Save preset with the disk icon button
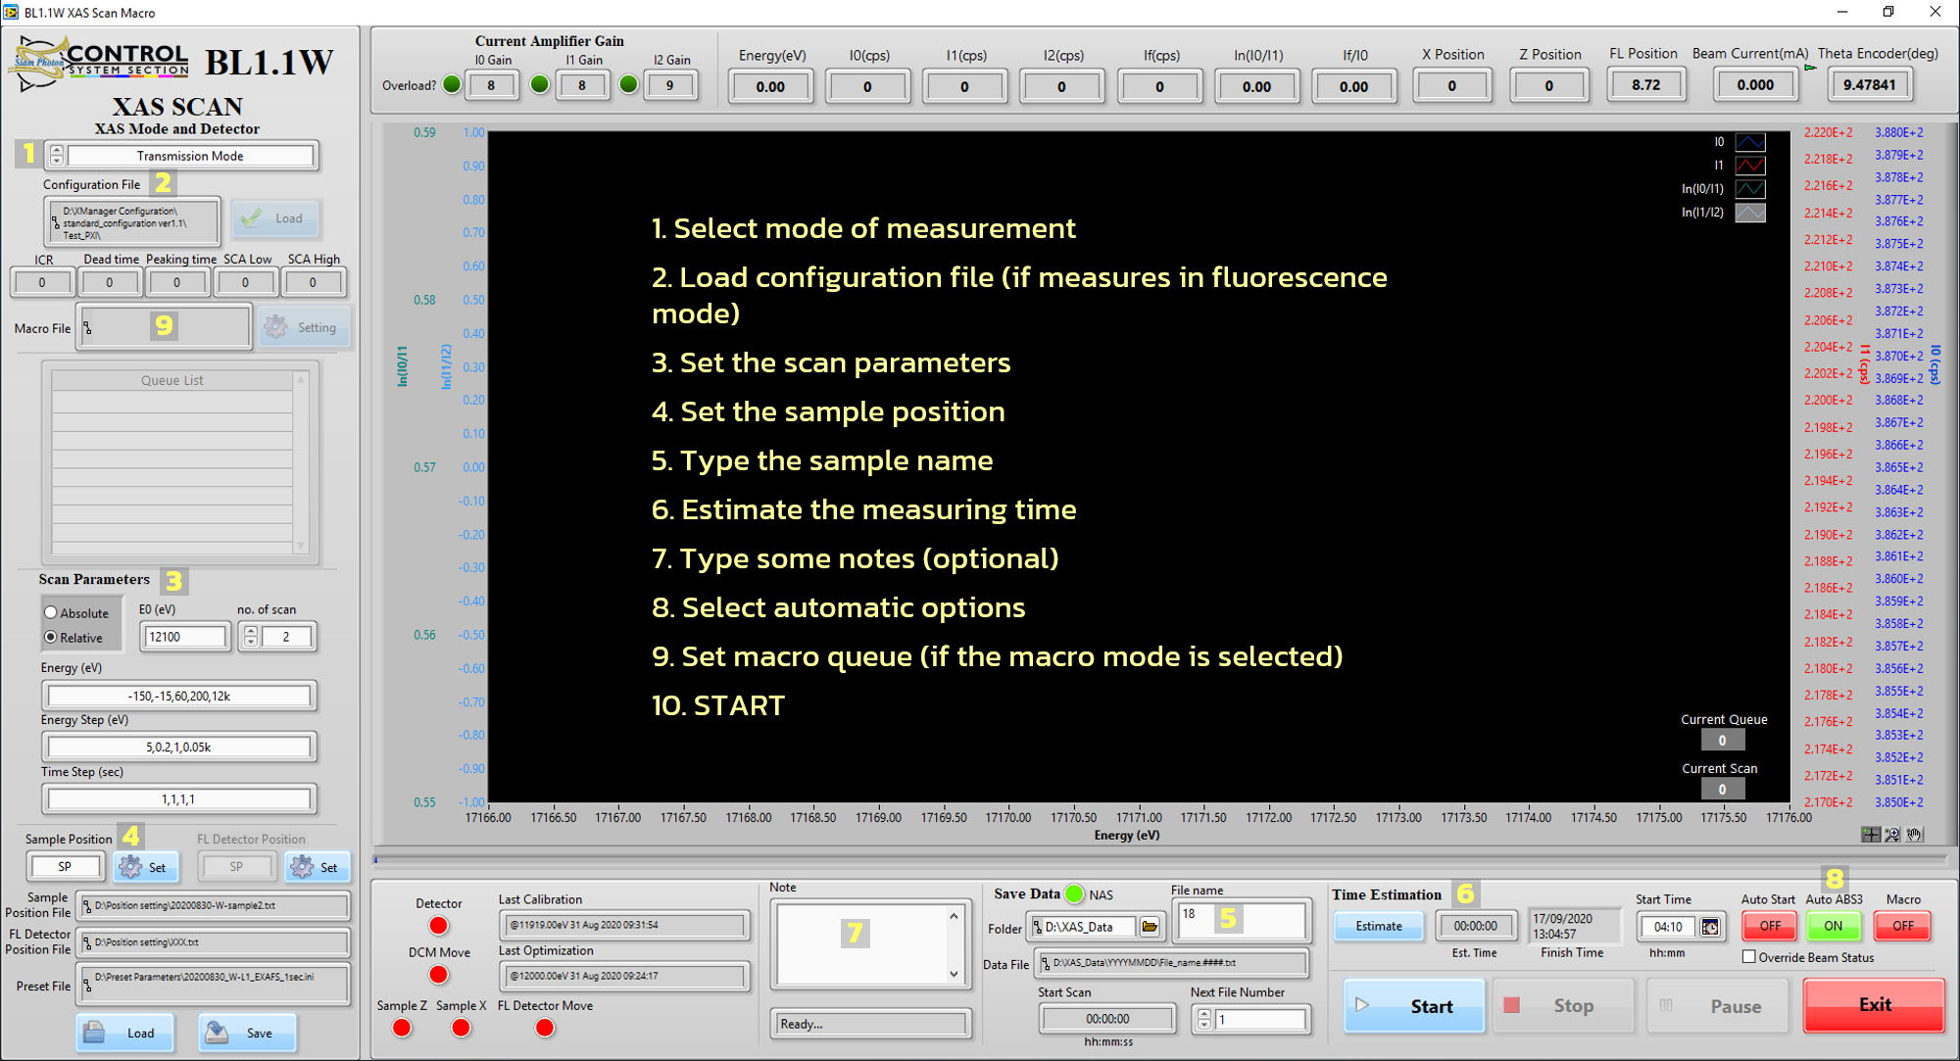 246,1033
